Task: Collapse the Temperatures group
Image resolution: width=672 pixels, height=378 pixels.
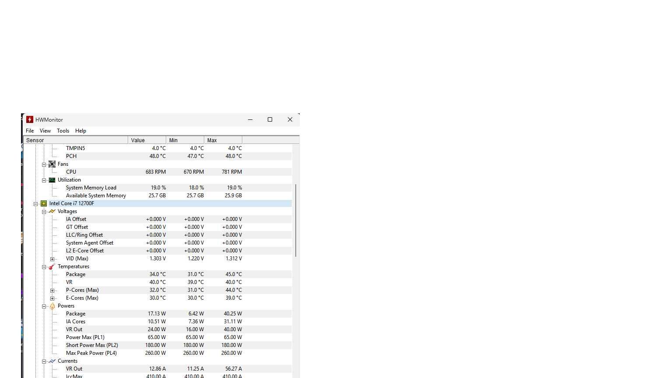Action: point(44,267)
